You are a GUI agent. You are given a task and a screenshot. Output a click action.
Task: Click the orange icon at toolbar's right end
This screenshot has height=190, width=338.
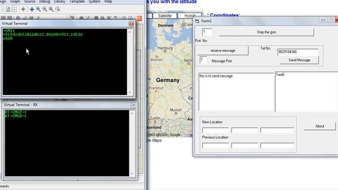click(139, 18)
